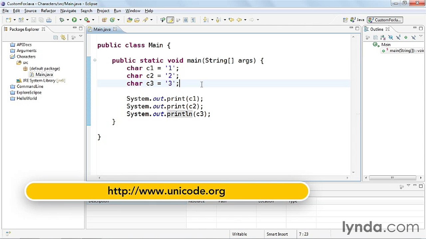Image resolution: width=426 pixels, height=239 pixels.
Task: Click the External Tools run icon
Action: [x=87, y=20]
